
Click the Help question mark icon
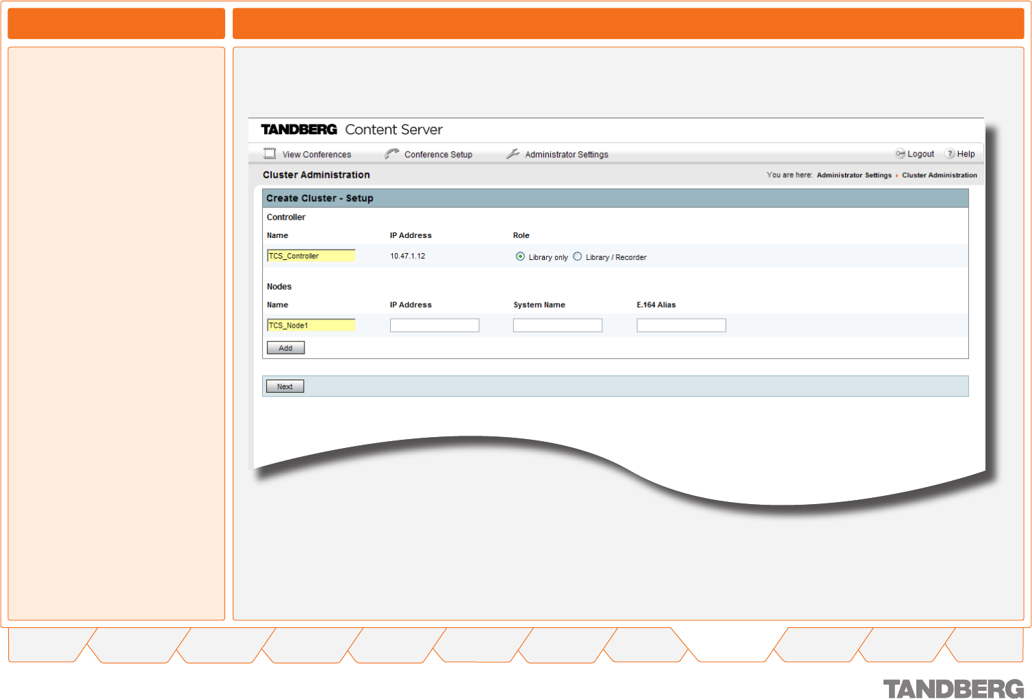point(950,154)
